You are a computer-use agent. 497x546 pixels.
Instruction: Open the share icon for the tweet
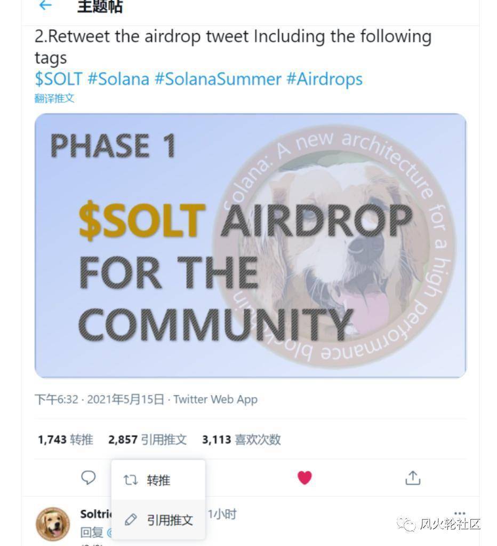(413, 478)
